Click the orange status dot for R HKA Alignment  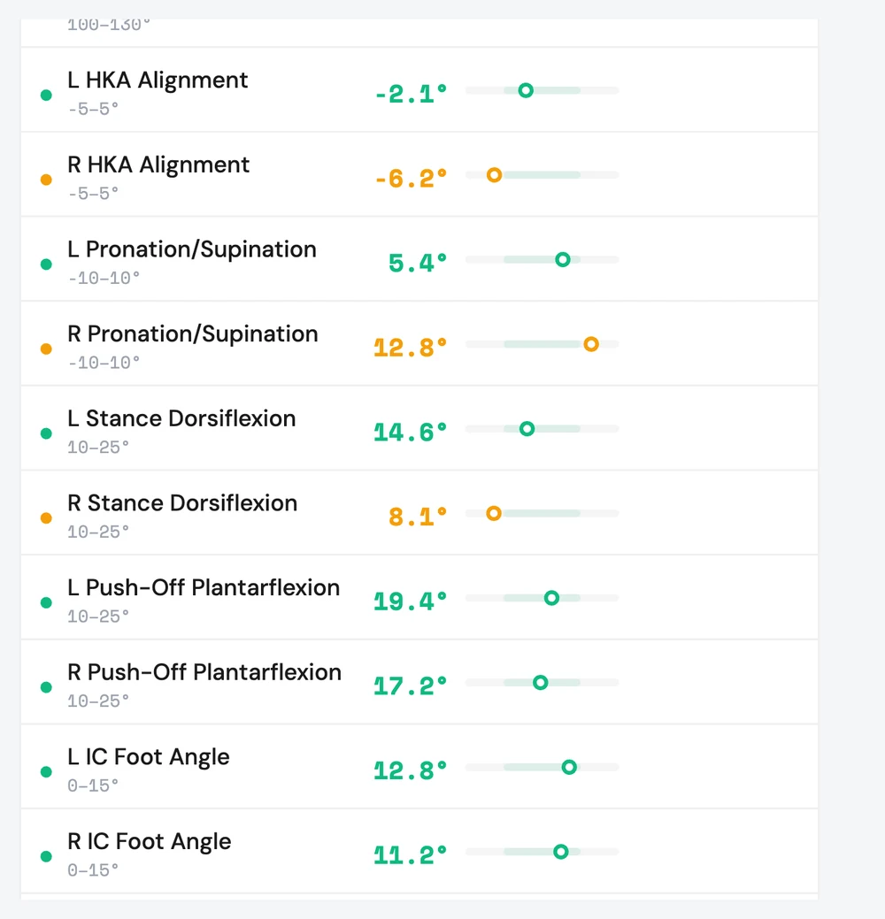tap(46, 180)
